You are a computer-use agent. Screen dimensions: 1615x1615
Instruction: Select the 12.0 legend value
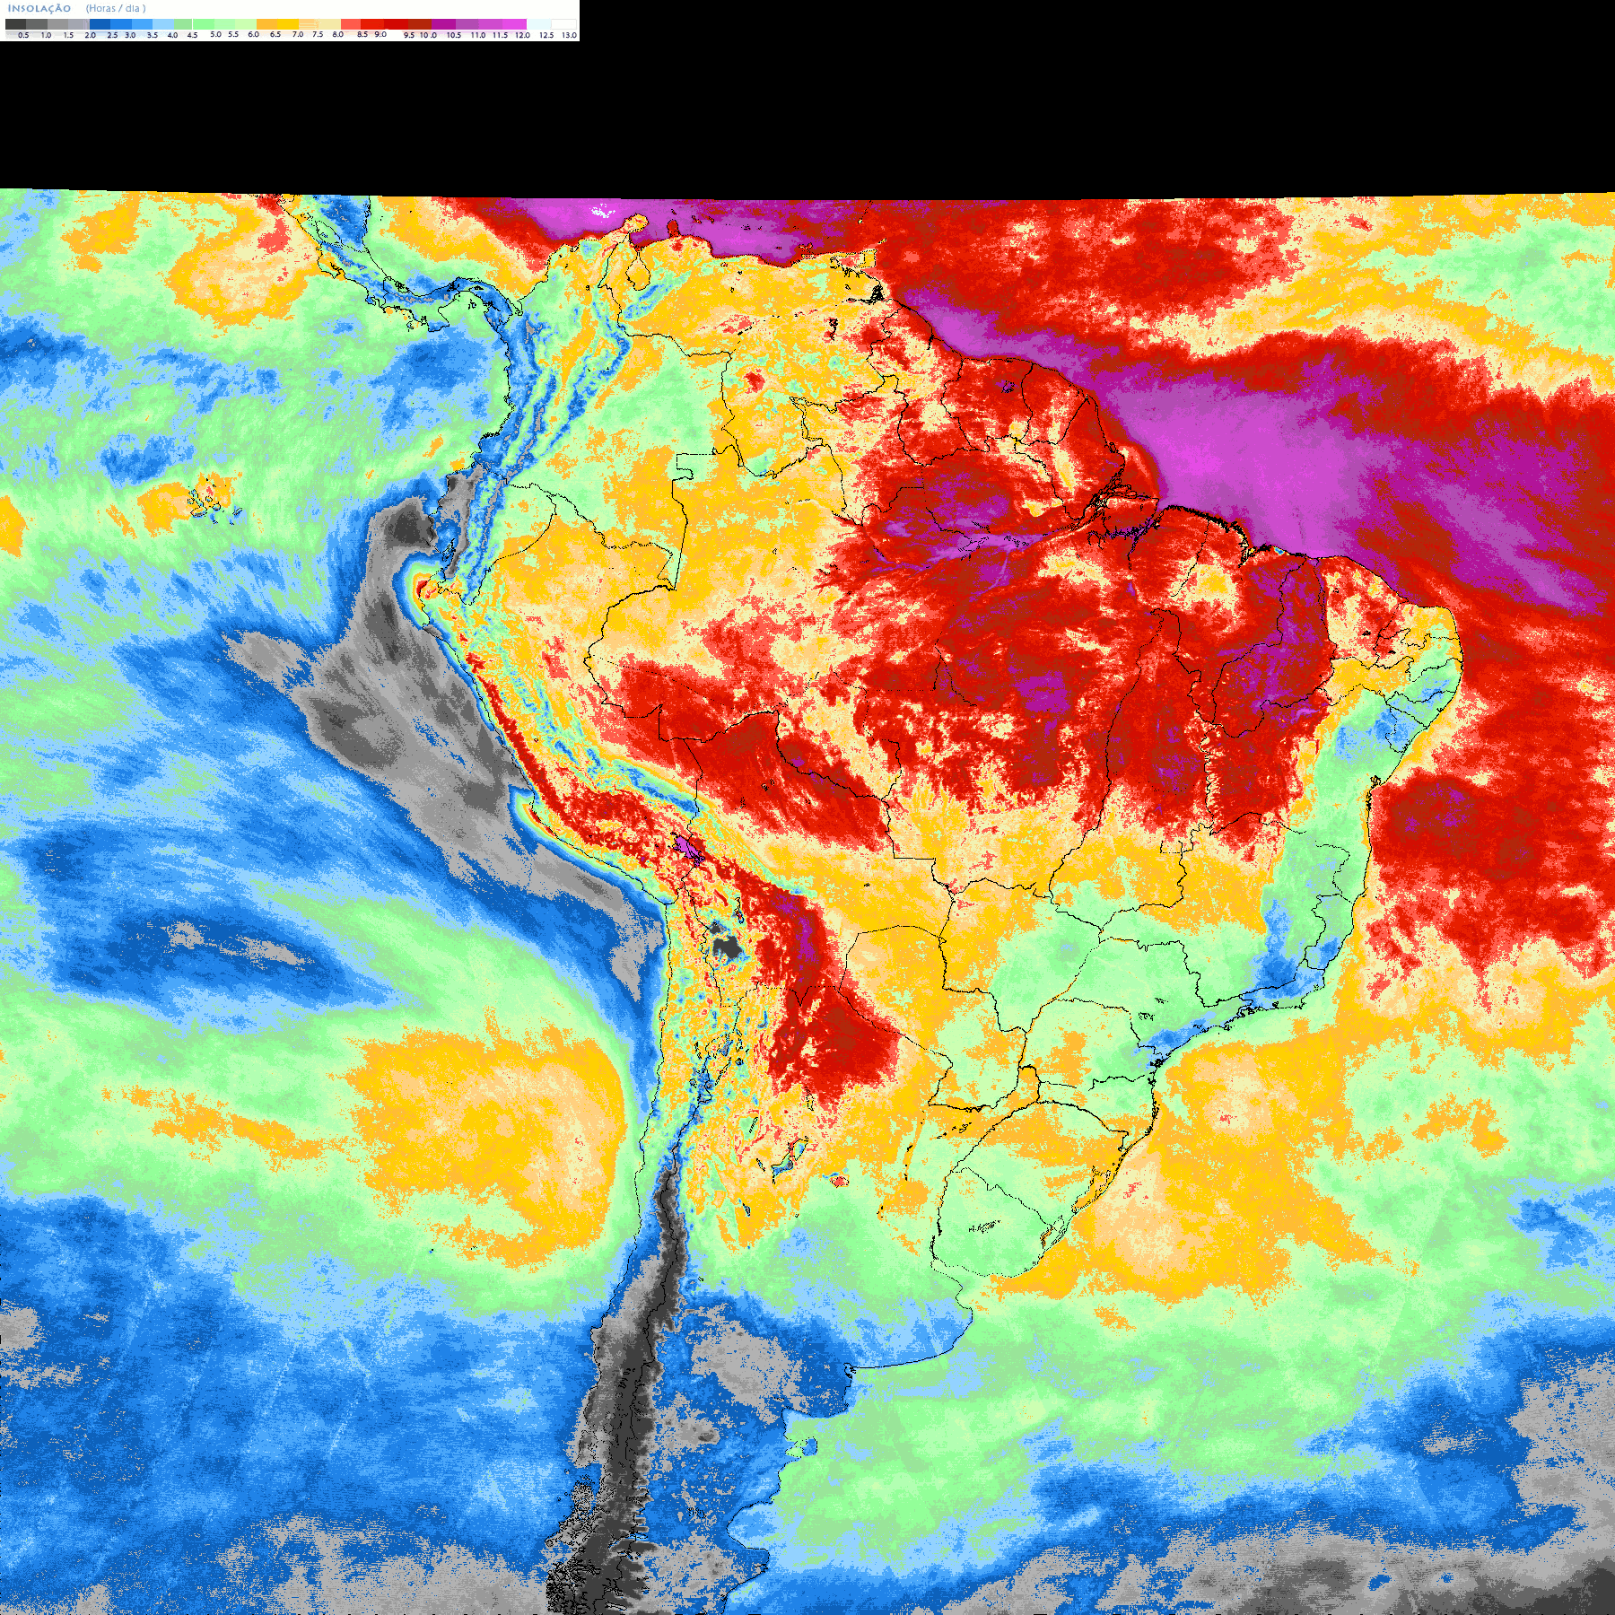[x=522, y=35]
